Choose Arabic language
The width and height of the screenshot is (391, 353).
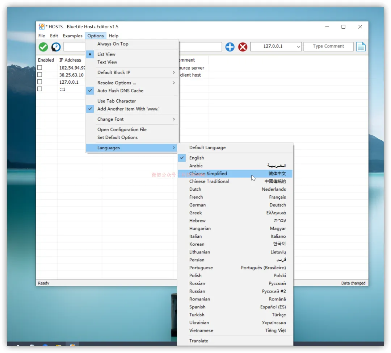(x=235, y=166)
